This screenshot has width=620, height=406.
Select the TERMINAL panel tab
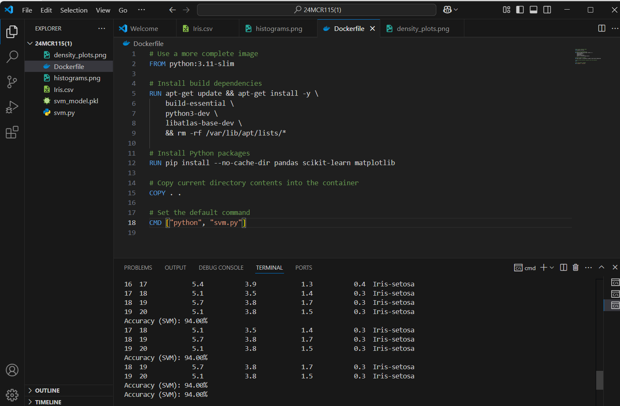[269, 268]
